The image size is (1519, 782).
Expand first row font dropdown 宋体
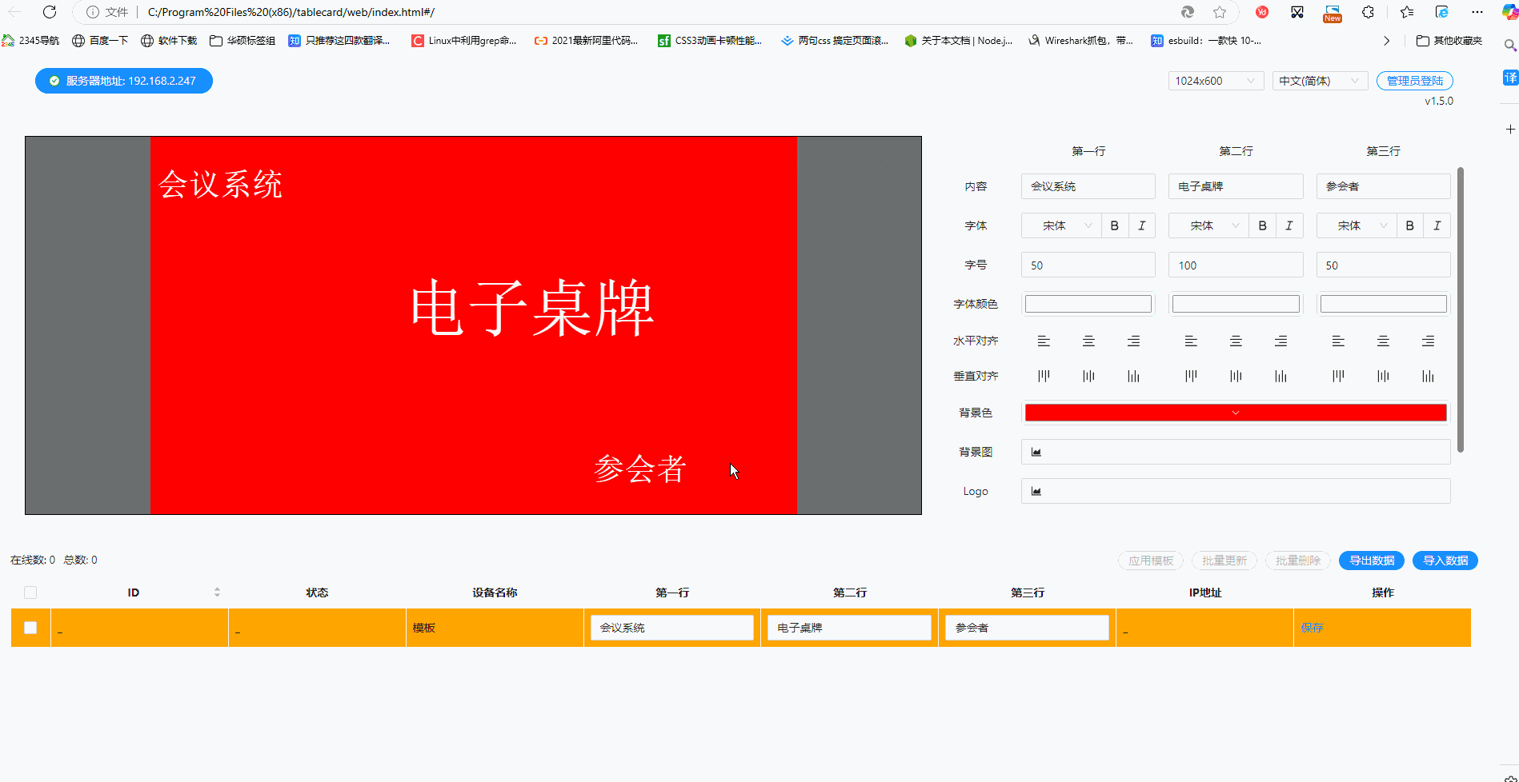click(x=1062, y=225)
